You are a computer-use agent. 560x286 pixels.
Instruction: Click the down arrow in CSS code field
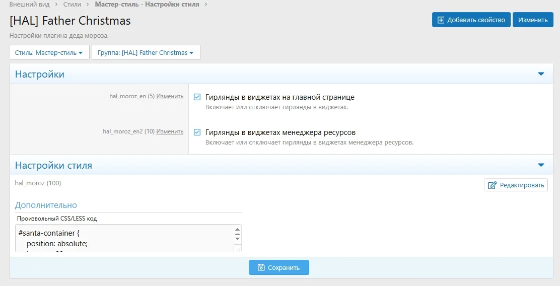click(x=238, y=238)
